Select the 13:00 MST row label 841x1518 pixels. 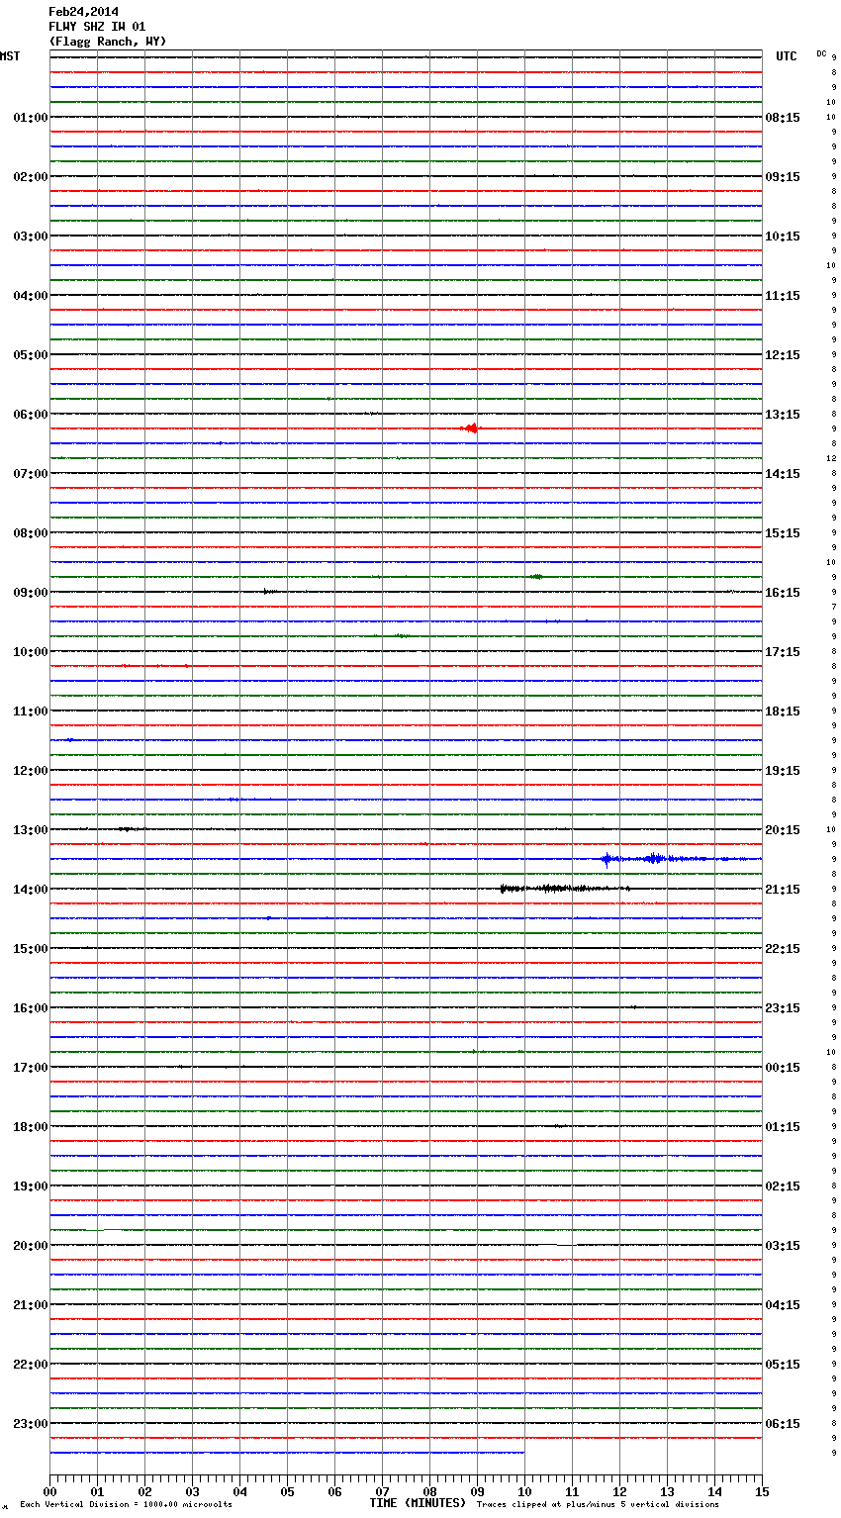point(30,830)
